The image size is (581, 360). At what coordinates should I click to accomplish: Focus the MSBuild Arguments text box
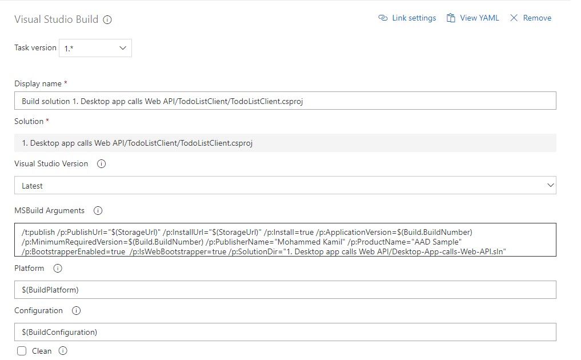[285, 239]
